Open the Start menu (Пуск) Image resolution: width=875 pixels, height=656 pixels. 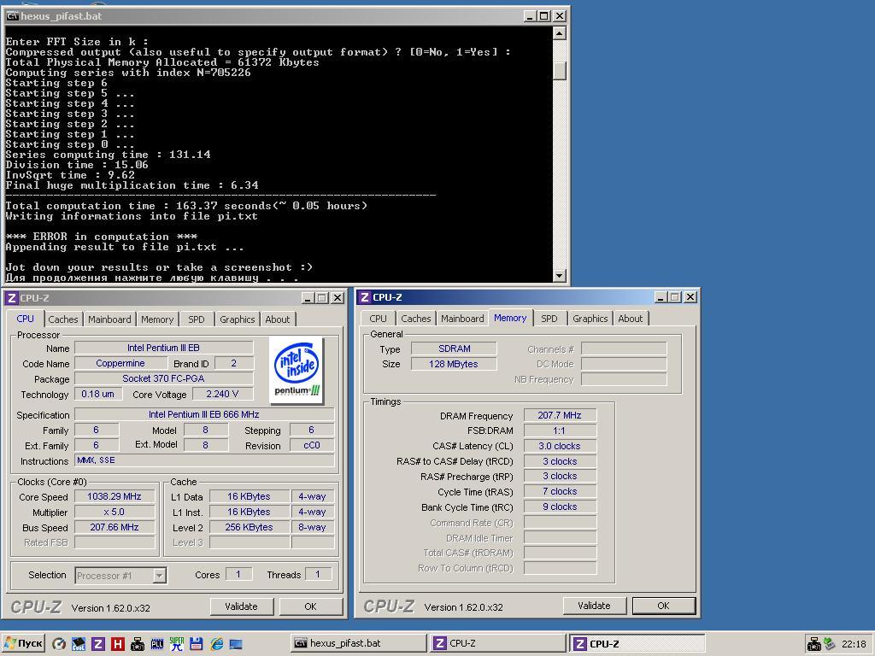23,643
